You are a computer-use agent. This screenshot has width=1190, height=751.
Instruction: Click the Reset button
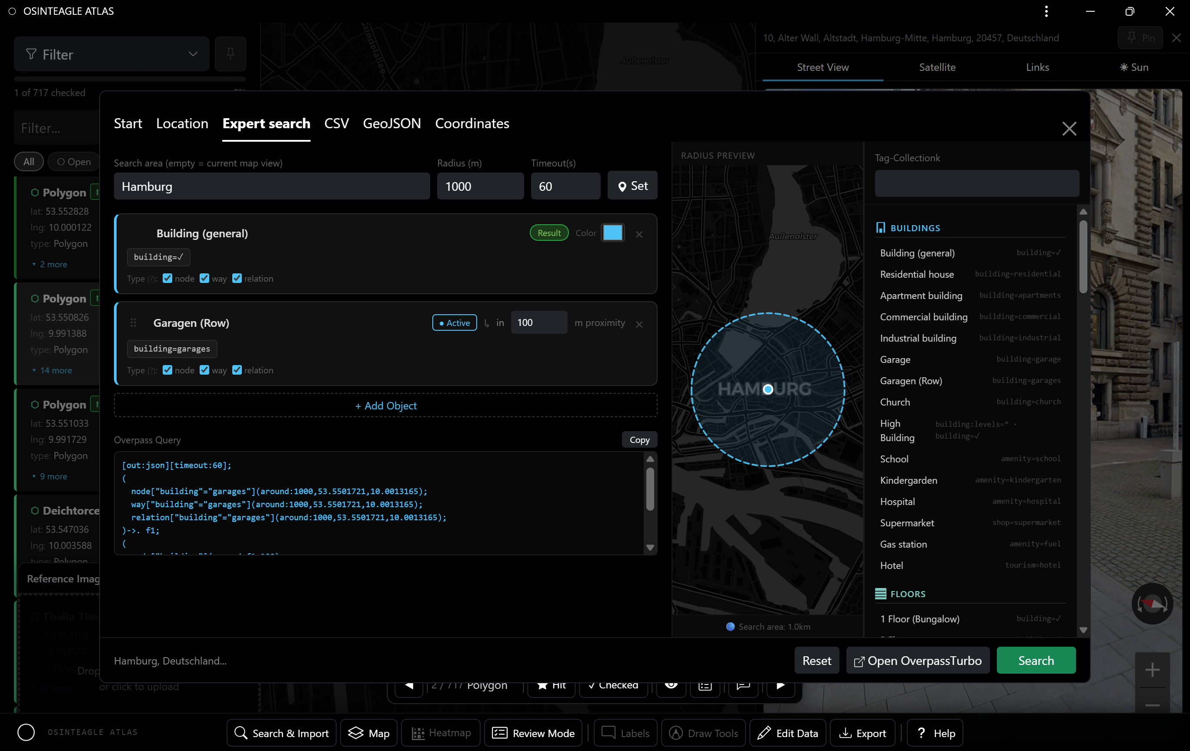816,660
